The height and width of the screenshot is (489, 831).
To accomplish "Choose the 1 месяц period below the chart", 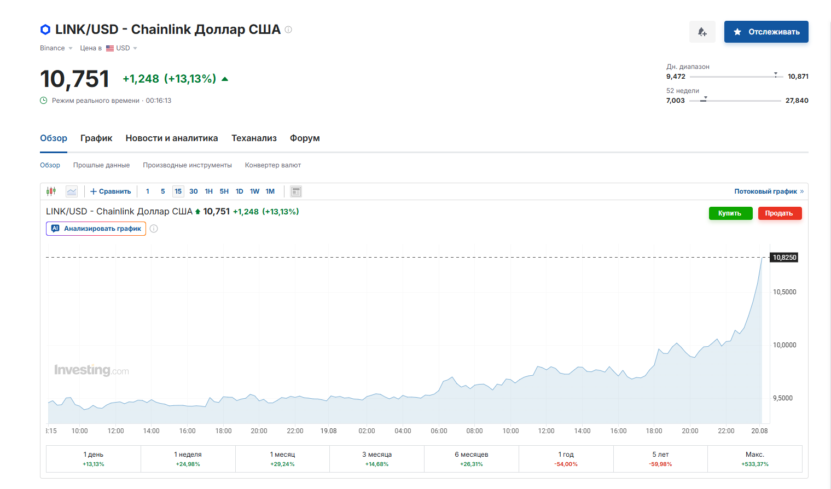I will [x=282, y=459].
